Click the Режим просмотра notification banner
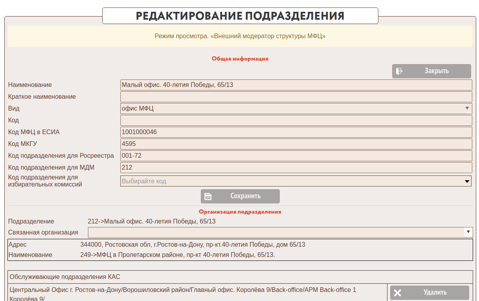The image size is (479, 301). (240, 36)
